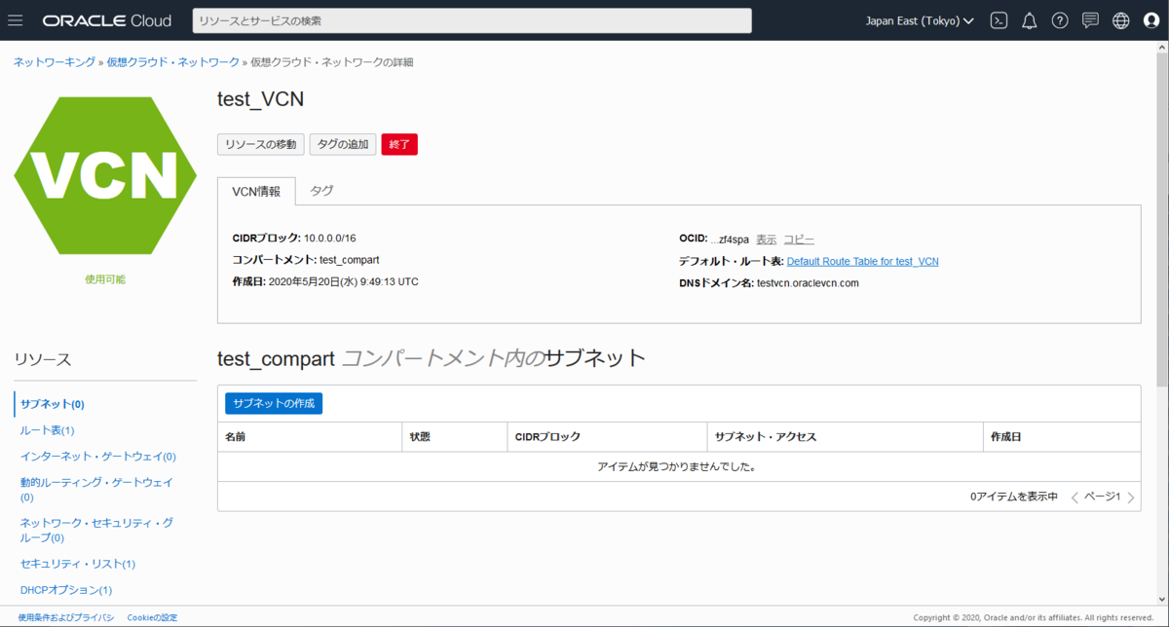Open the language globe icon
This screenshot has height=627, width=1169.
(x=1120, y=20)
